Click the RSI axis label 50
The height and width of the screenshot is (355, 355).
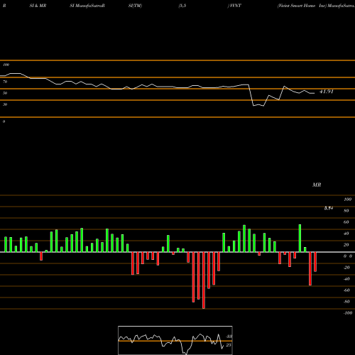[5, 93]
